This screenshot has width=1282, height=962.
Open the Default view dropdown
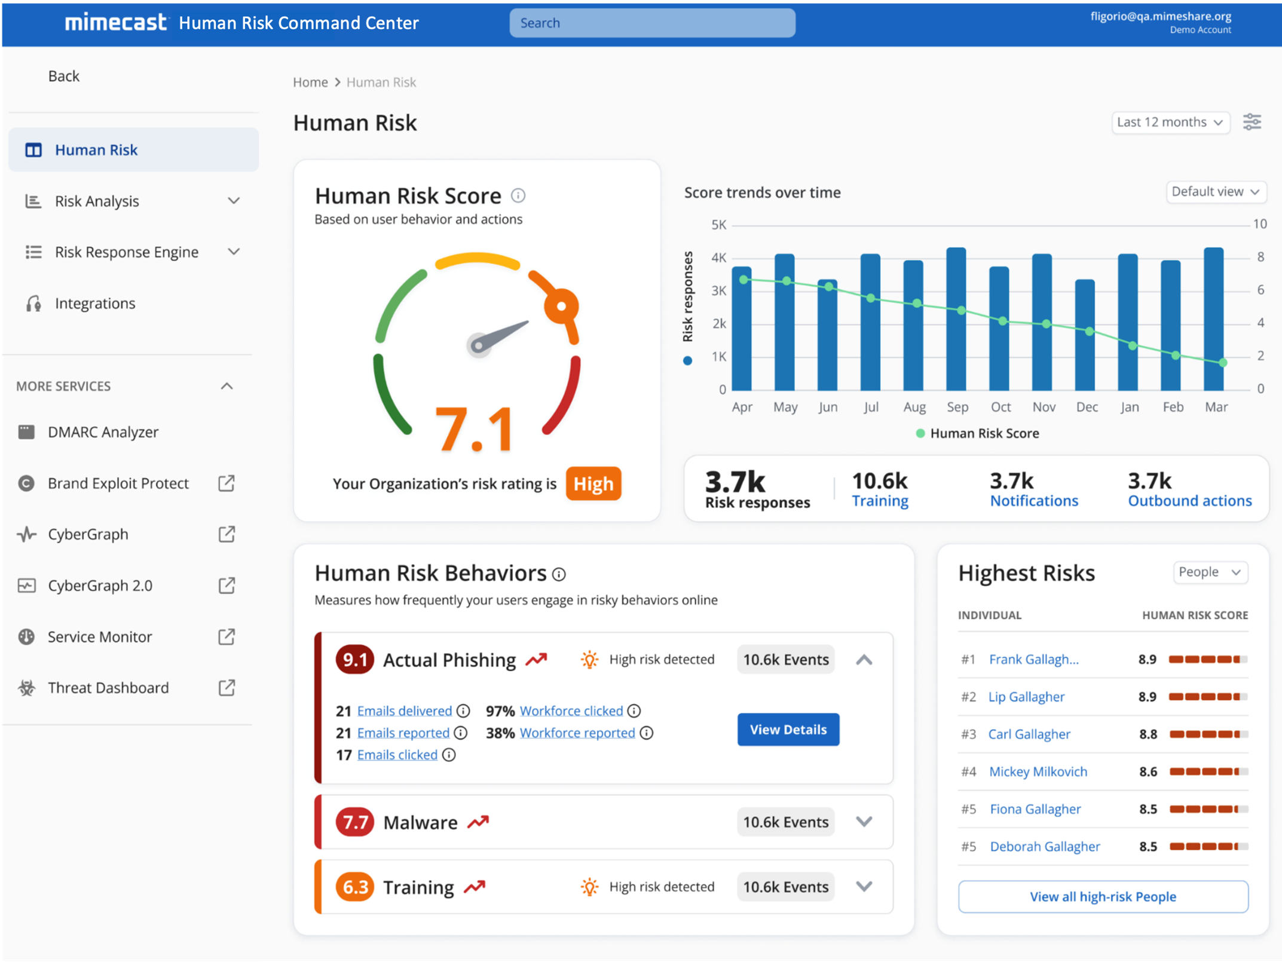1216,192
